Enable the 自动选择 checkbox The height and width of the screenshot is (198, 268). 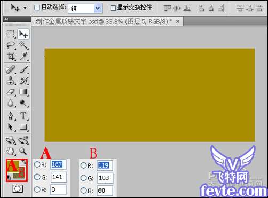[x=37, y=7]
